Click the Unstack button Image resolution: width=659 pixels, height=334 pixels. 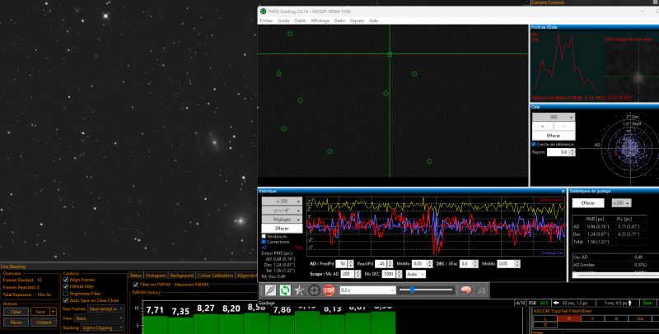[44, 322]
